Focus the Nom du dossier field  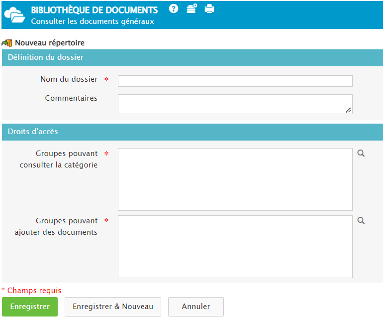coord(235,81)
